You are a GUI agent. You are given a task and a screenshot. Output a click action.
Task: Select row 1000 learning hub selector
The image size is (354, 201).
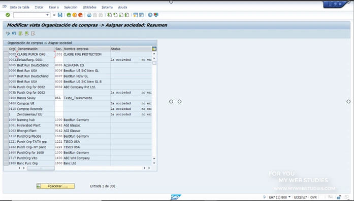click(x=6, y=120)
